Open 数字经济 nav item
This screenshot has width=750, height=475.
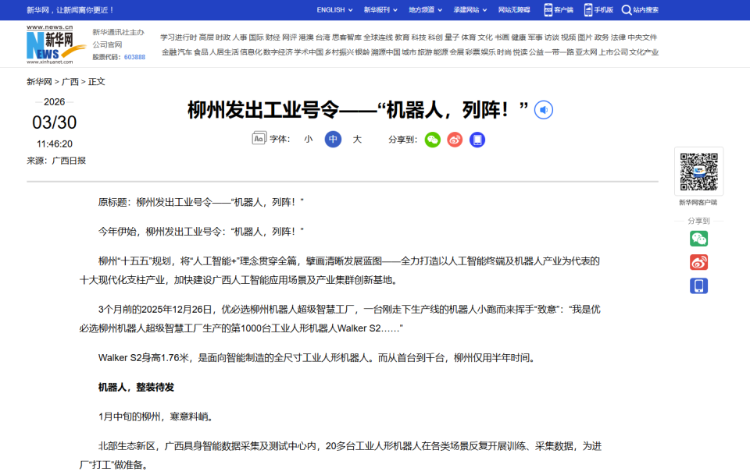pyautogui.click(x=277, y=52)
